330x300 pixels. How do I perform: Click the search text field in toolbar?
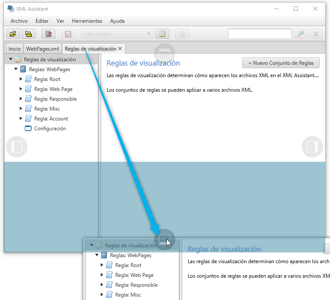click(x=260, y=34)
